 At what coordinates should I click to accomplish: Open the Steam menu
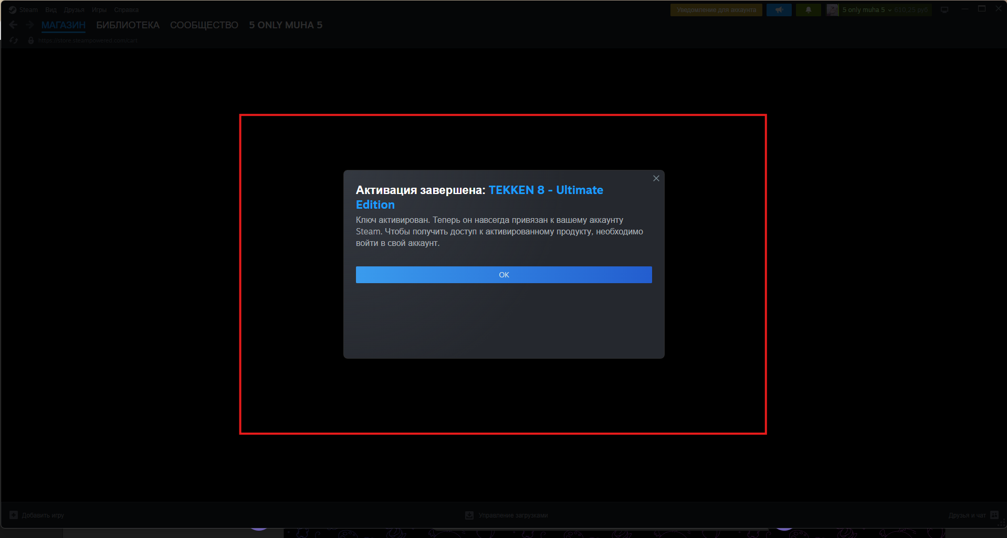pyautogui.click(x=28, y=10)
